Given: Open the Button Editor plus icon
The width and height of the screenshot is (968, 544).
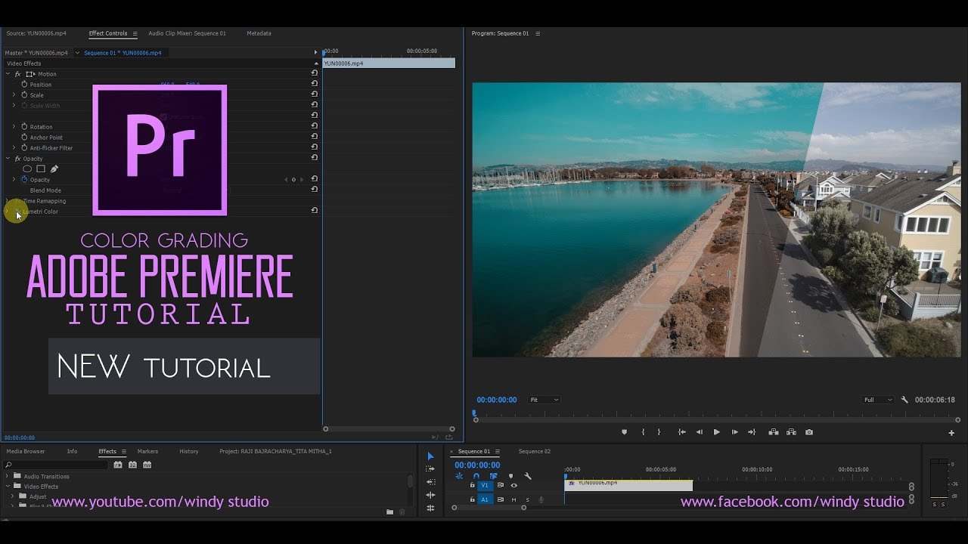Looking at the screenshot, I should pos(951,433).
